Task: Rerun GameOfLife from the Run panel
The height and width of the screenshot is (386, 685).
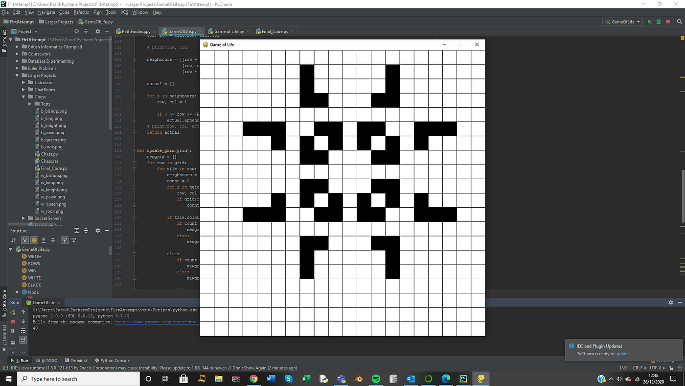Action: [x=12, y=312]
